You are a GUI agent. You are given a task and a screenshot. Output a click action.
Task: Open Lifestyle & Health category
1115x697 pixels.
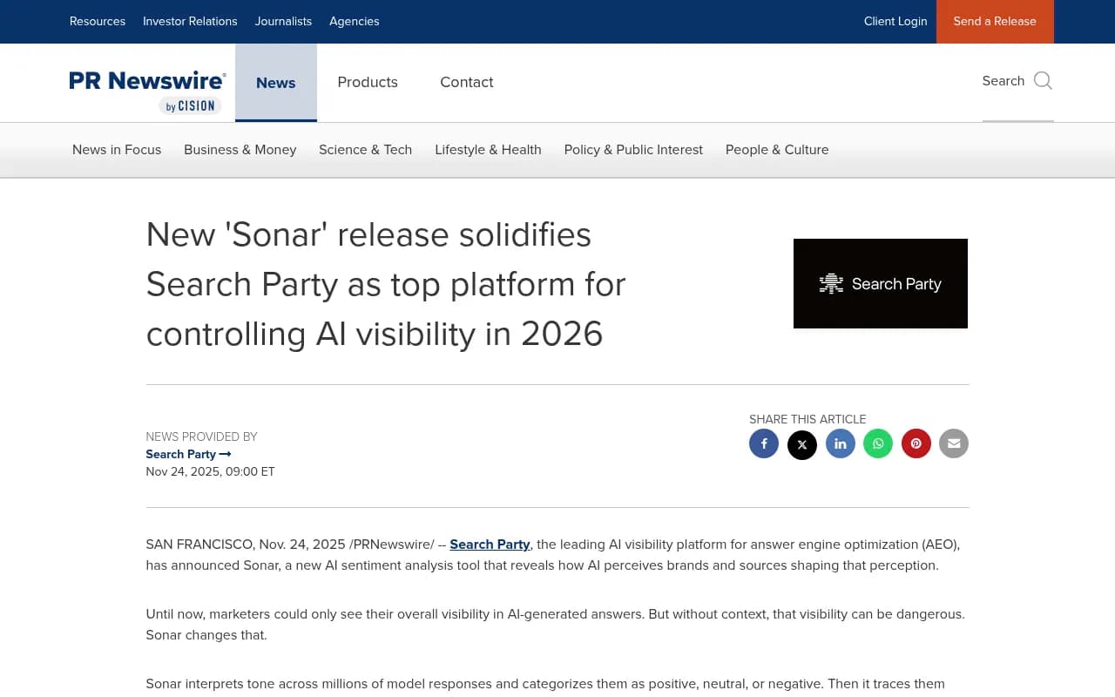(x=489, y=150)
